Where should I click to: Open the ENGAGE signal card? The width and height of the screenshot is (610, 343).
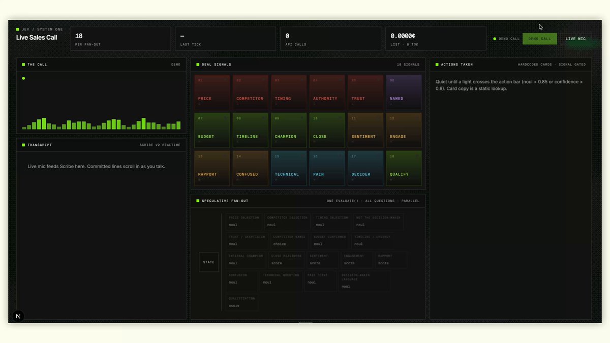[404, 130]
